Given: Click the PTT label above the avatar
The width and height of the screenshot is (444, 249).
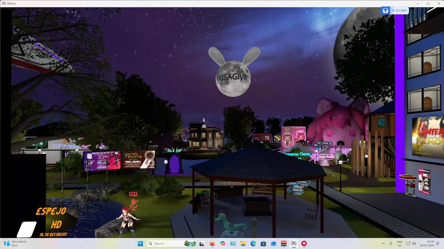Looking at the screenshot, I should [x=133, y=194].
